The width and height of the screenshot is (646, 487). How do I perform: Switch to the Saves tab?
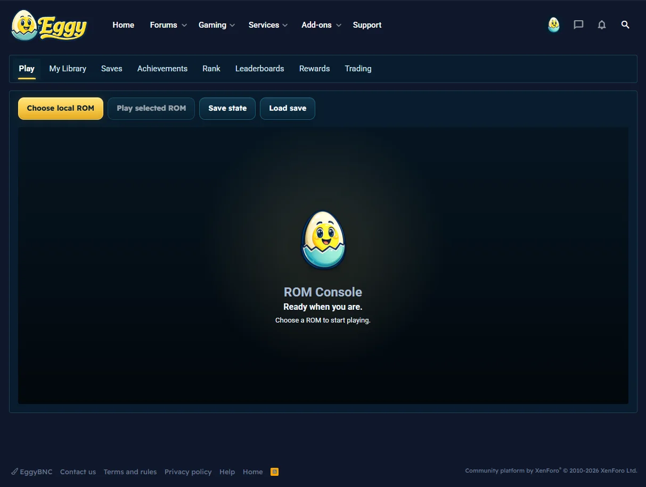(x=112, y=69)
